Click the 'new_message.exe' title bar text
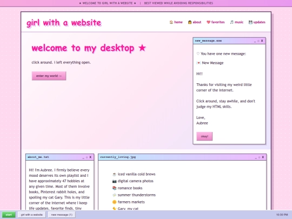 (x=208, y=41)
